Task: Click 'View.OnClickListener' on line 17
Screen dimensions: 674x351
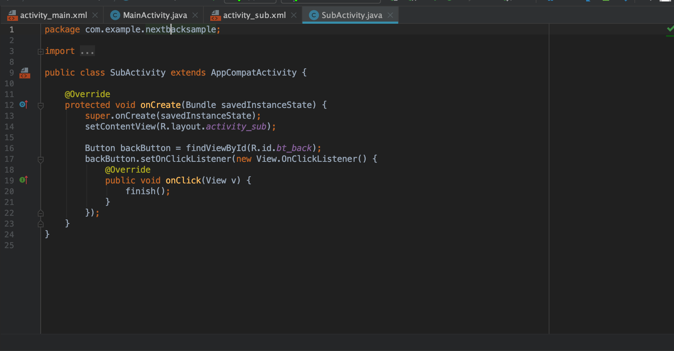Action: [x=306, y=159]
